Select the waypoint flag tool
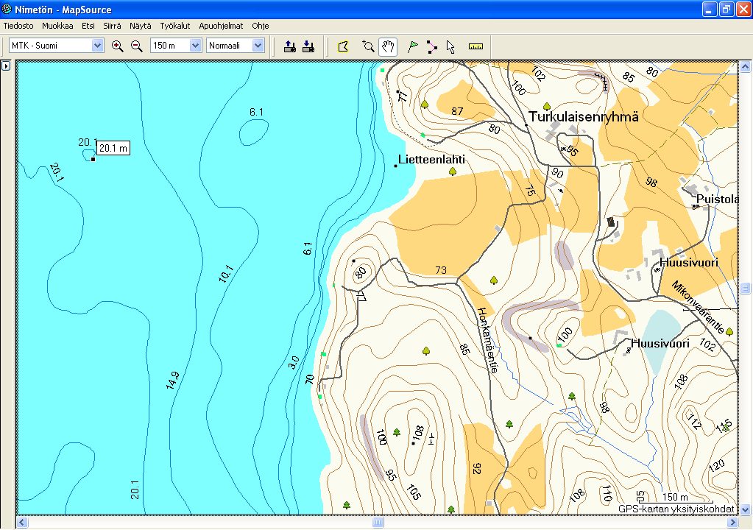The width and height of the screenshot is (753, 530). pyautogui.click(x=413, y=46)
